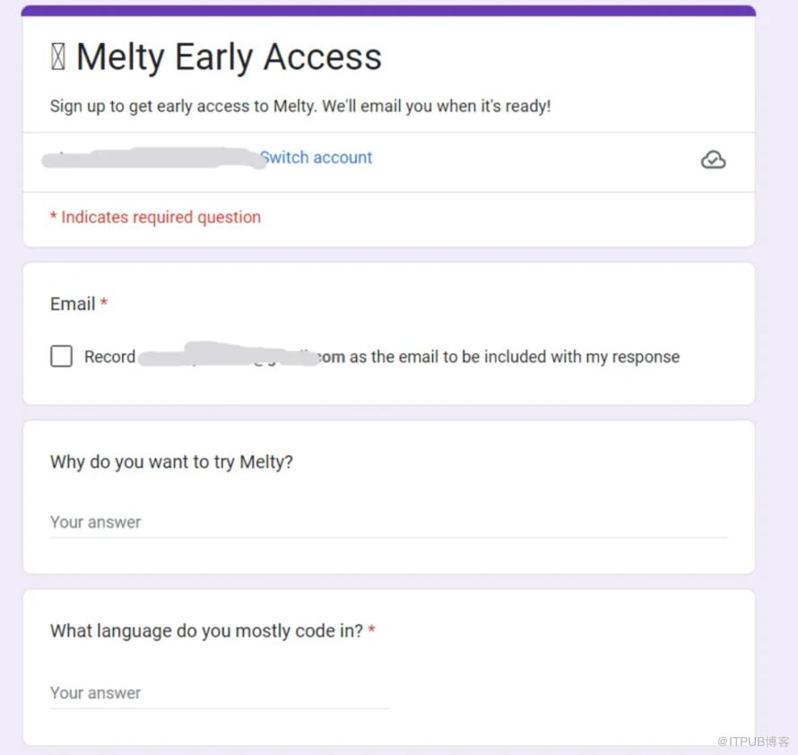
Task: Click the sign-up description text
Action: tap(300, 106)
